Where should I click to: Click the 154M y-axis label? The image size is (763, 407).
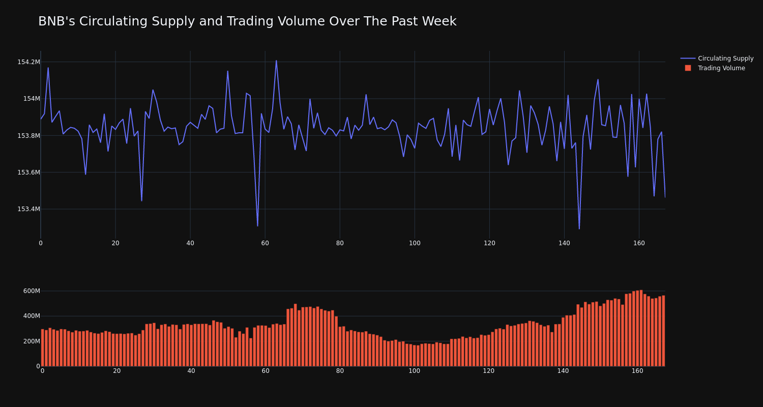point(32,99)
